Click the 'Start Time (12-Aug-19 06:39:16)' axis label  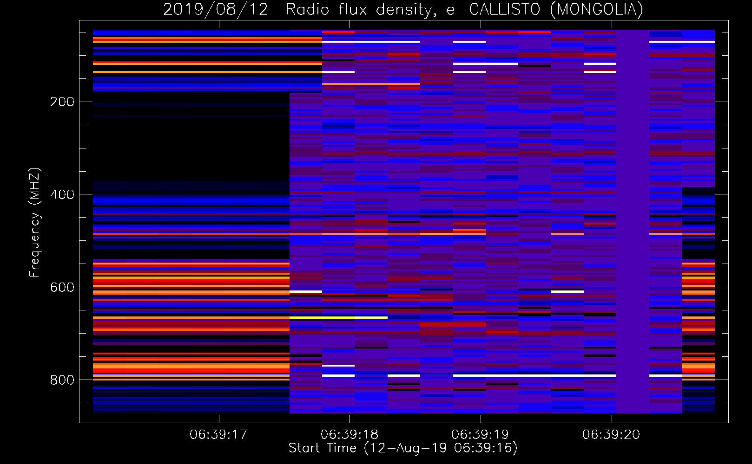[x=403, y=448]
